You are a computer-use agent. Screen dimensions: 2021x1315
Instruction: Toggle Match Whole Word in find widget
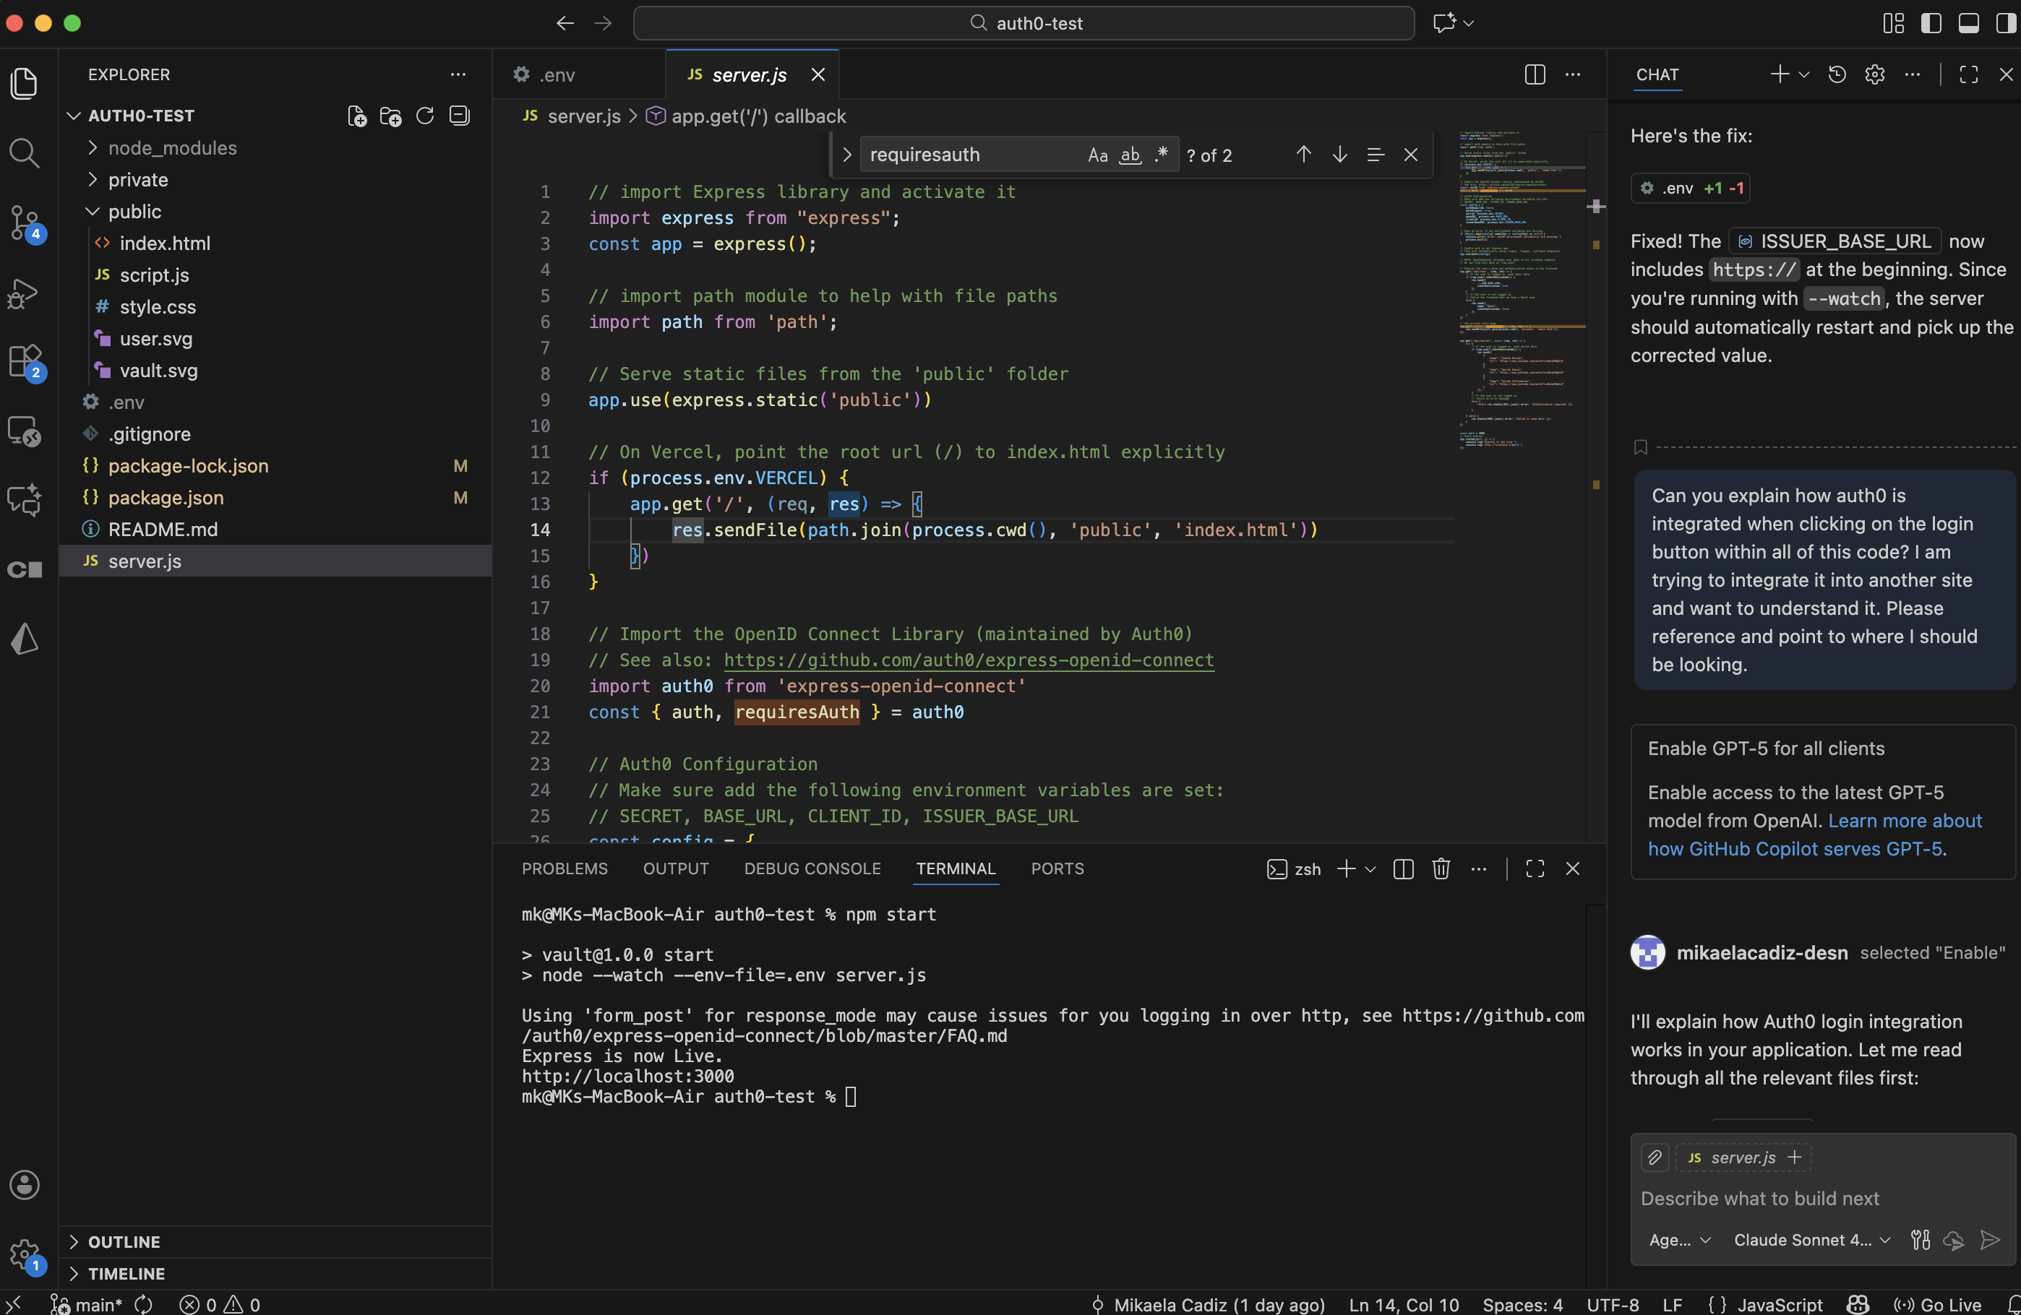pos(1129,155)
